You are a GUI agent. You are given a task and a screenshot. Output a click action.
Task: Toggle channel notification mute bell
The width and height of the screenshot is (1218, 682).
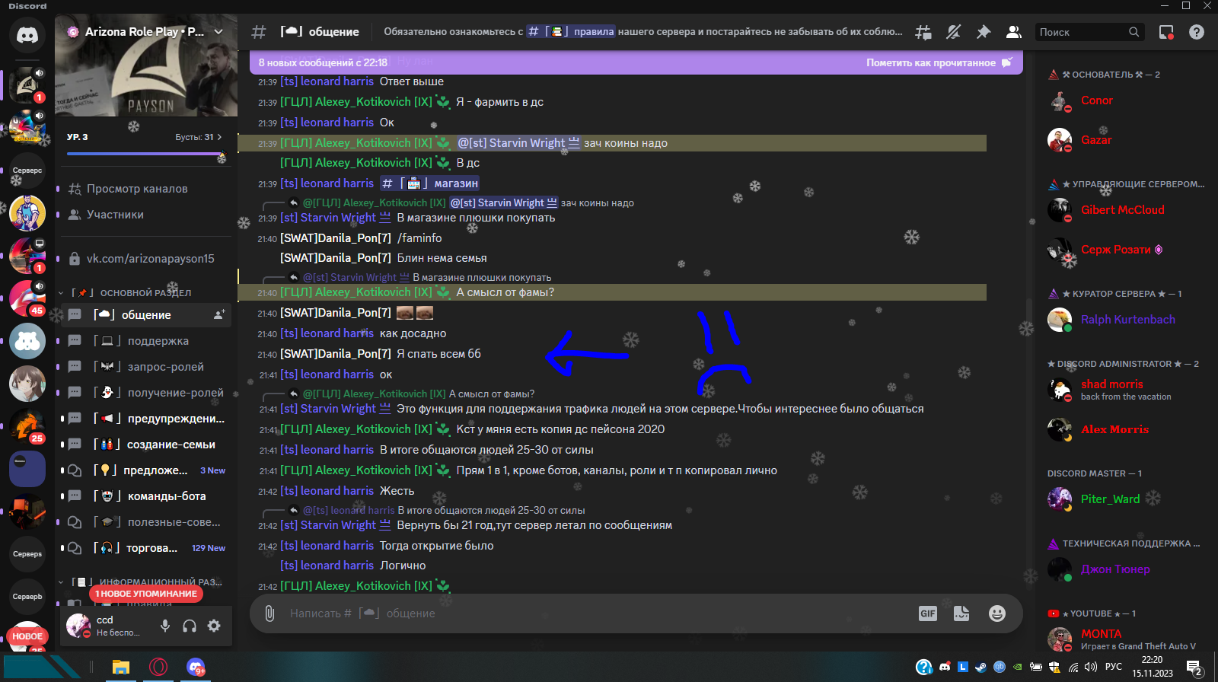tap(953, 32)
